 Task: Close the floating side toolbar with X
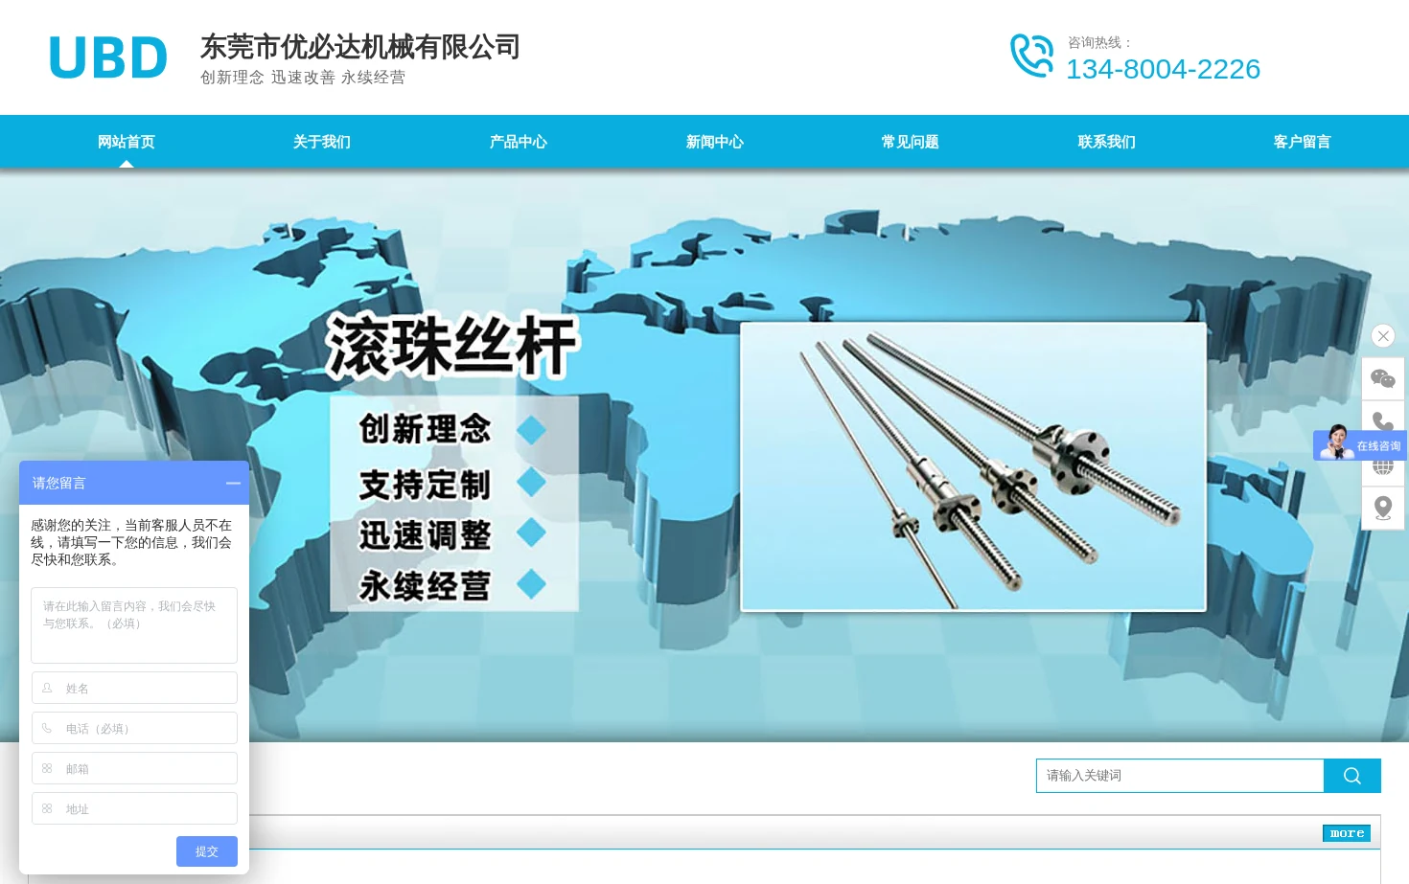(1382, 336)
